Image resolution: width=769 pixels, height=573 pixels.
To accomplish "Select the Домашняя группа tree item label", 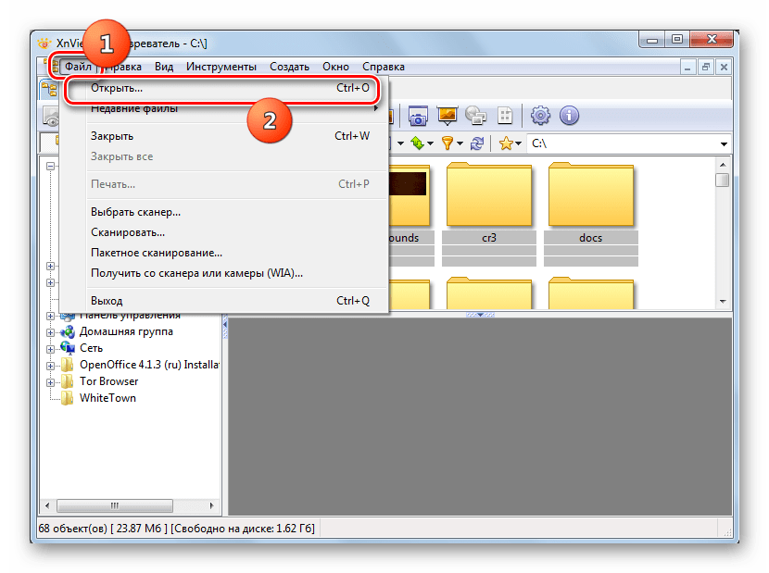I will (126, 331).
